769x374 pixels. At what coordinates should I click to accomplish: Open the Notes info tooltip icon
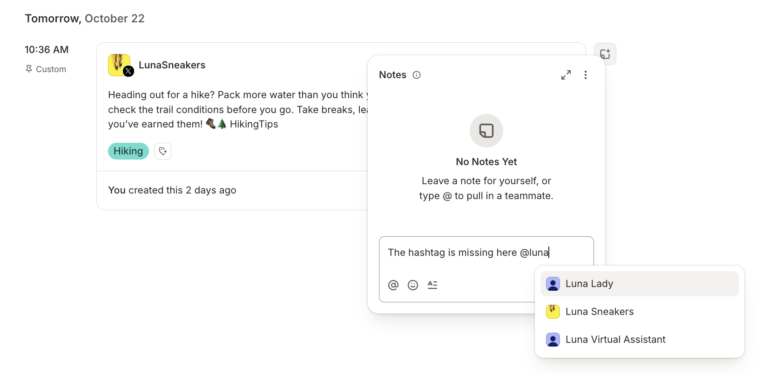(x=417, y=75)
